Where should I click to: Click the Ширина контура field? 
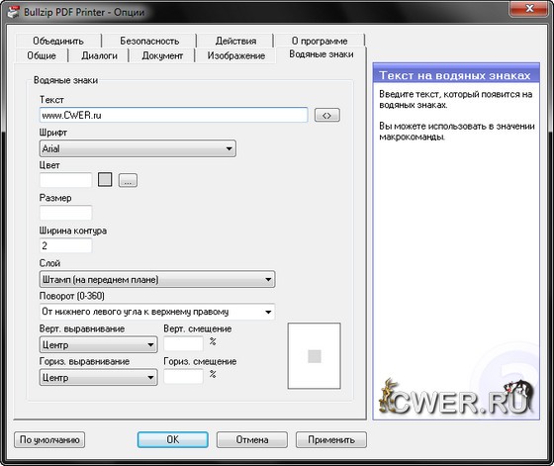click(x=65, y=245)
